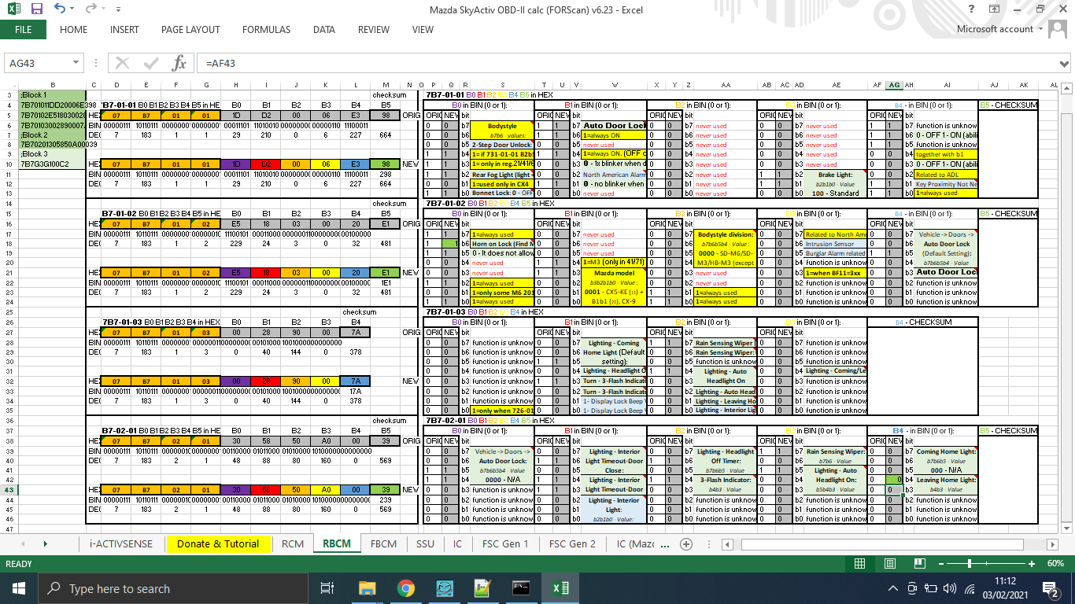
Task: Save the workbook using the Quick Access icon
Action: point(36,9)
